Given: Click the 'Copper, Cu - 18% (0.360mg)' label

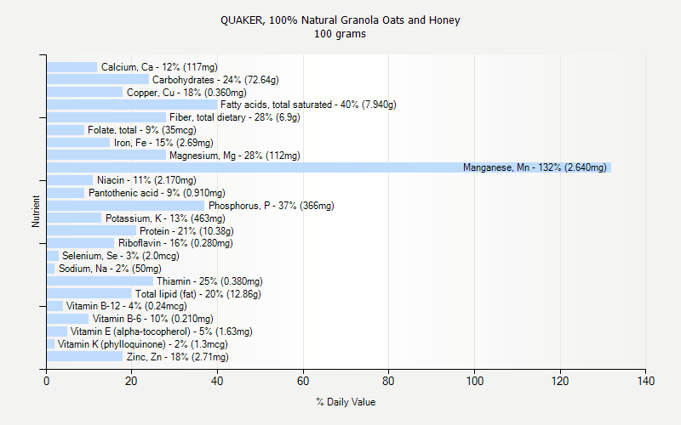Looking at the screenshot, I should click(x=186, y=93).
